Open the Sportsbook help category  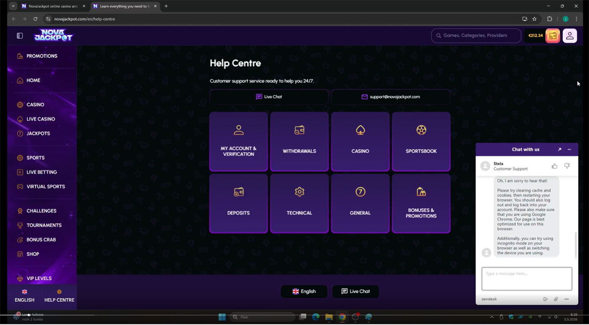[x=421, y=141]
